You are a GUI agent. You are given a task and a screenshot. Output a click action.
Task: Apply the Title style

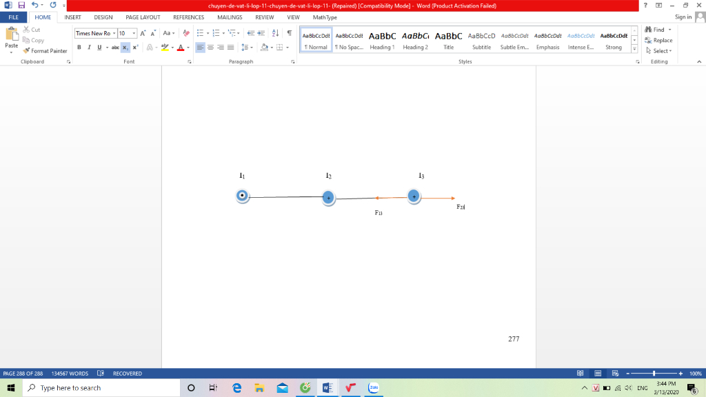[448, 40]
